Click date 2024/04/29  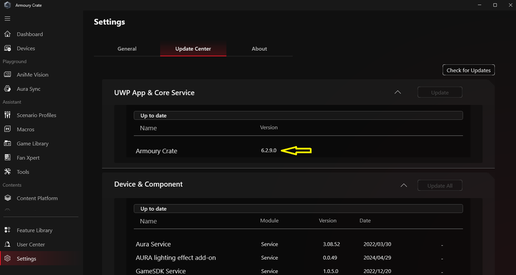click(x=377, y=258)
